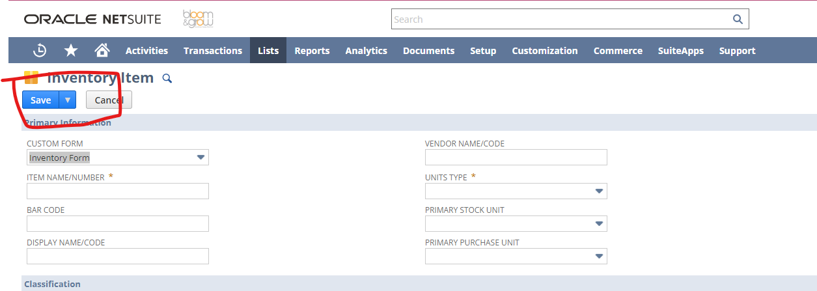Collapse the Classification section header
This screenshot has width=817, height=291.
(419, 284)
